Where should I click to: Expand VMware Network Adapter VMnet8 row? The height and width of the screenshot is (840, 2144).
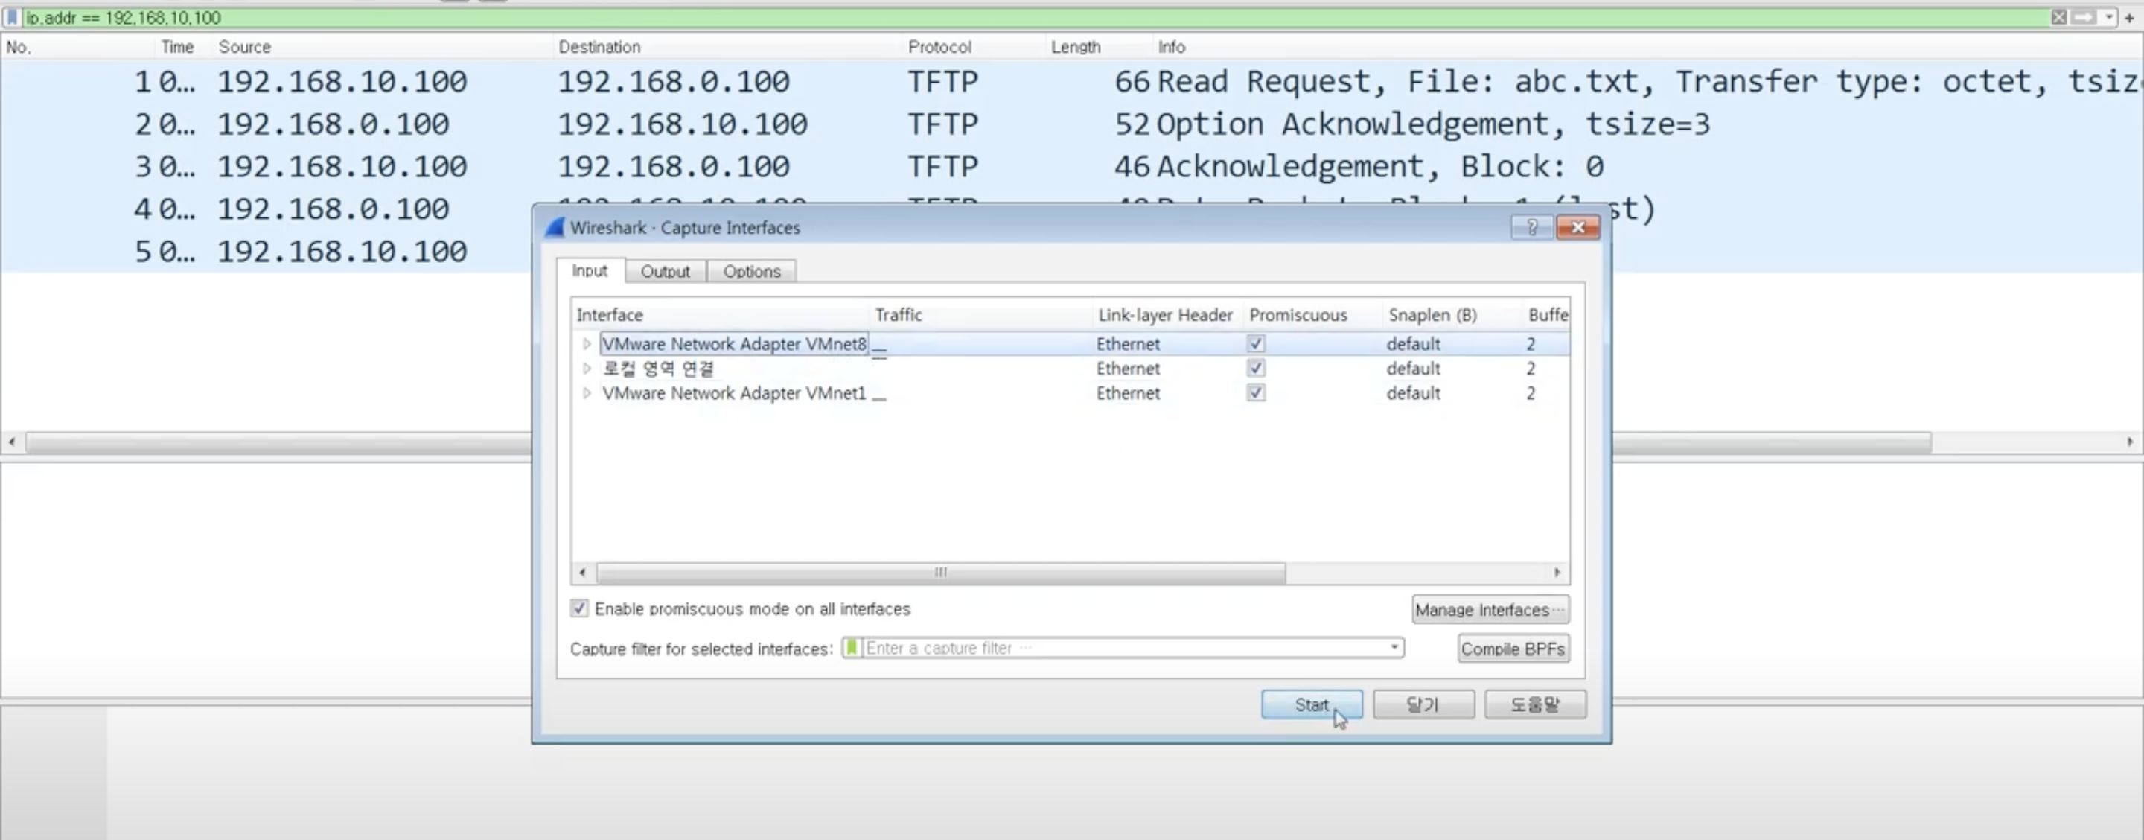point(587,344)
